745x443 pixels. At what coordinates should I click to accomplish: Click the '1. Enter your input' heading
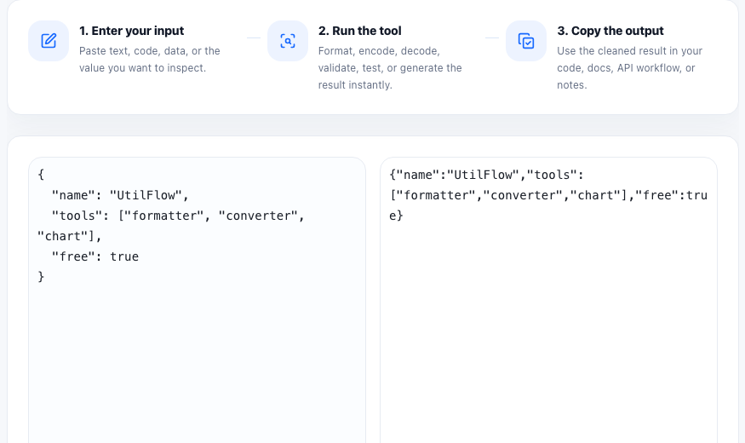pos(132,31)
